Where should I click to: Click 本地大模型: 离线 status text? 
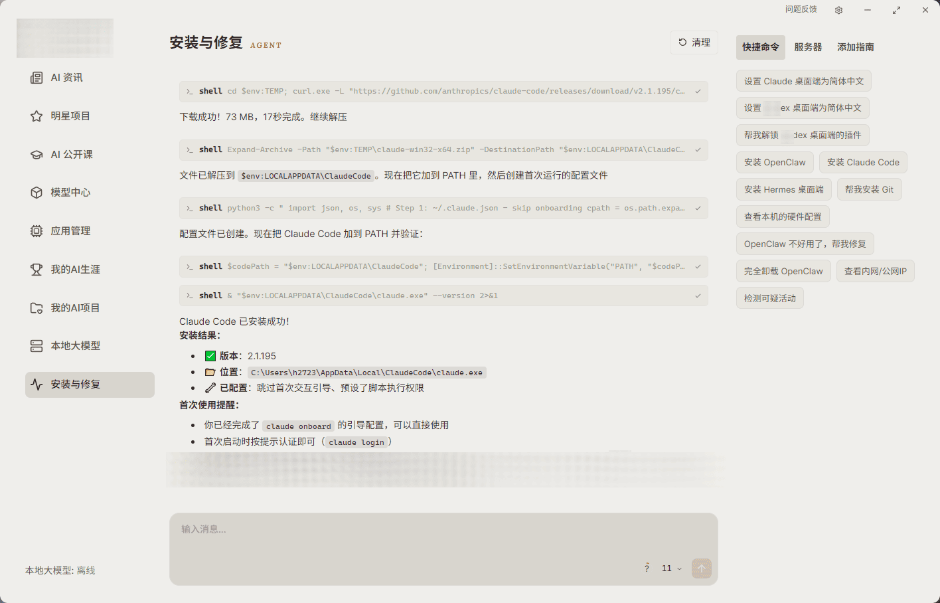pos(60,570)
